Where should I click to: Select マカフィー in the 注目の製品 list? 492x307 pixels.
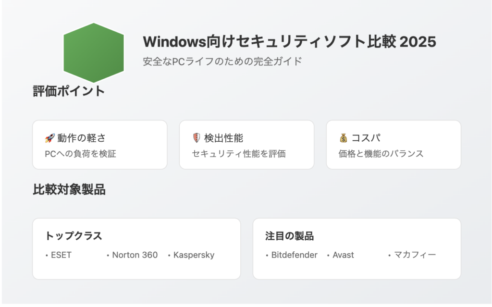tap(415, 255)
